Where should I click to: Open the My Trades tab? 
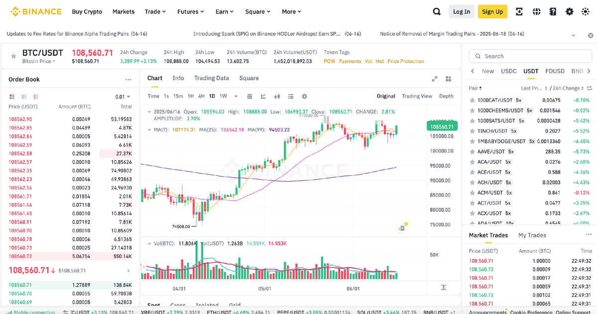(532, 235)
